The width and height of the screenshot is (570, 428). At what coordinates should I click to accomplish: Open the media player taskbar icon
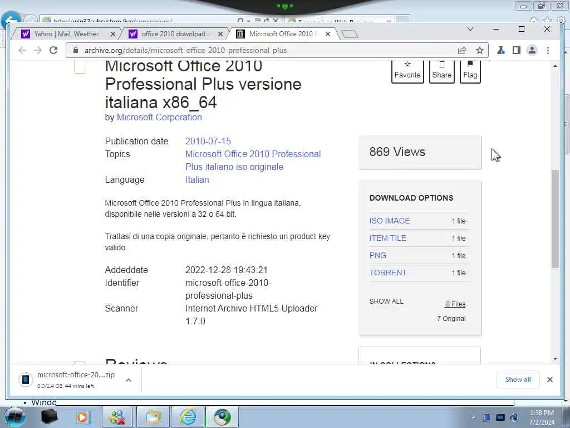[x=83, y=417]
